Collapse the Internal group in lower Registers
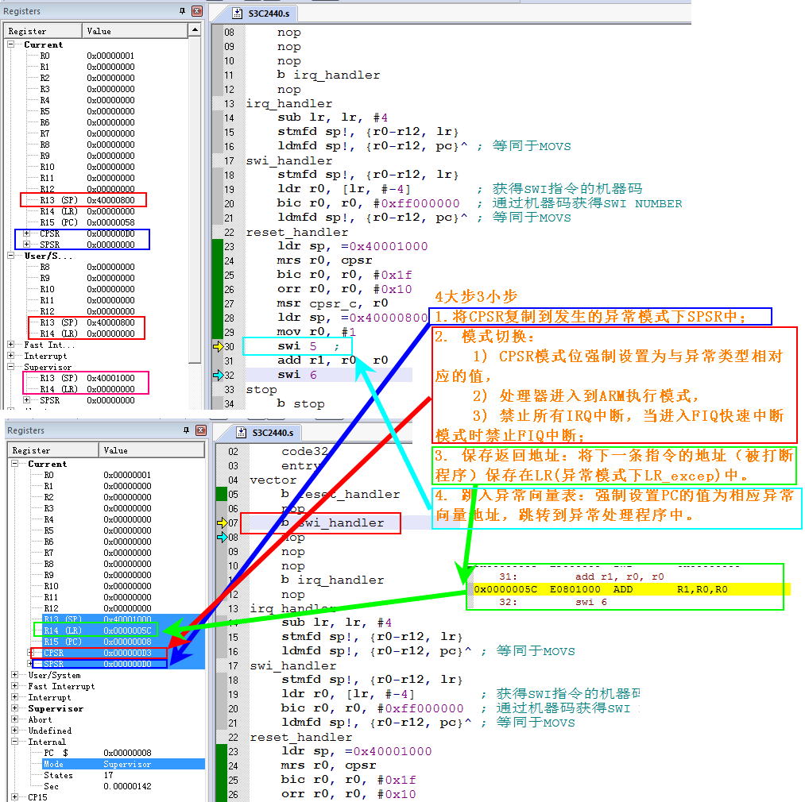Screen dimensions: 805x802 point(15,742)
